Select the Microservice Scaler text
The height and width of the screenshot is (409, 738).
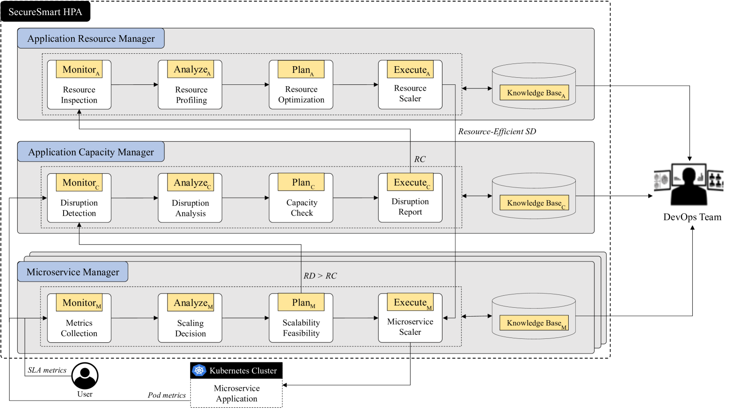410,327
